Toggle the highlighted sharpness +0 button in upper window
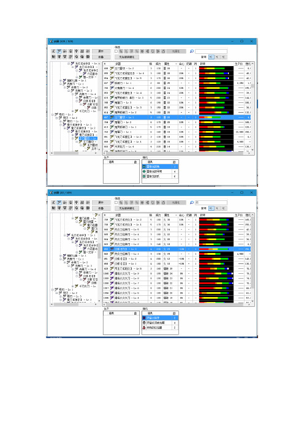The image size is (304, 430). (211, 57)
